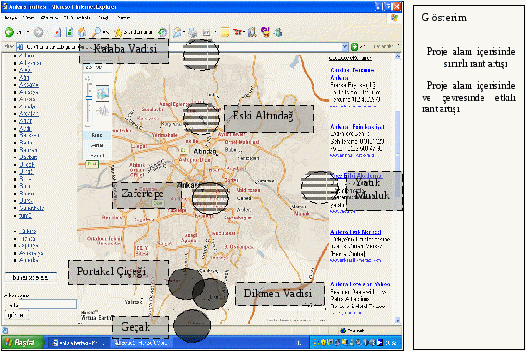Image resolution: width=526 pixels, height=351 pixels.
Task: Click the purple messenger toolbar icon
Action: pyautogui.click(x=265, y=32)
